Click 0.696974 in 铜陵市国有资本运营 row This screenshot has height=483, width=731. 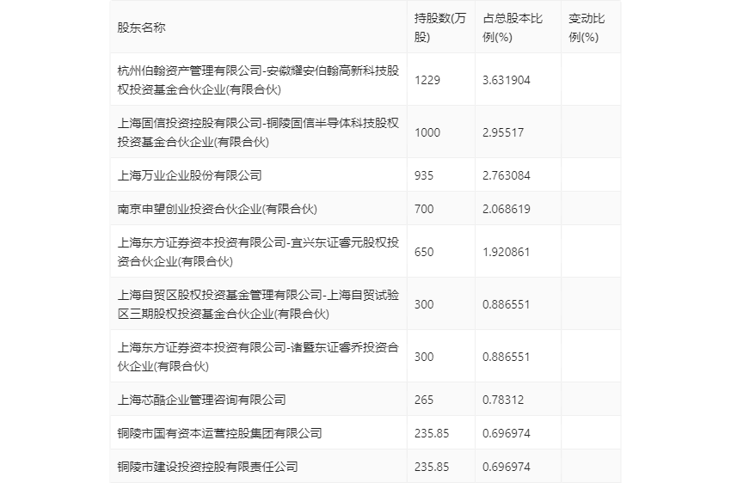(x=507, y=433)
